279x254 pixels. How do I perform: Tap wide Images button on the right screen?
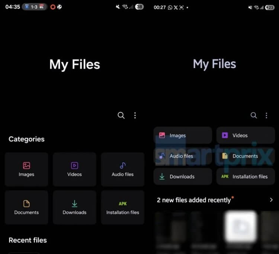click(183, 135)
